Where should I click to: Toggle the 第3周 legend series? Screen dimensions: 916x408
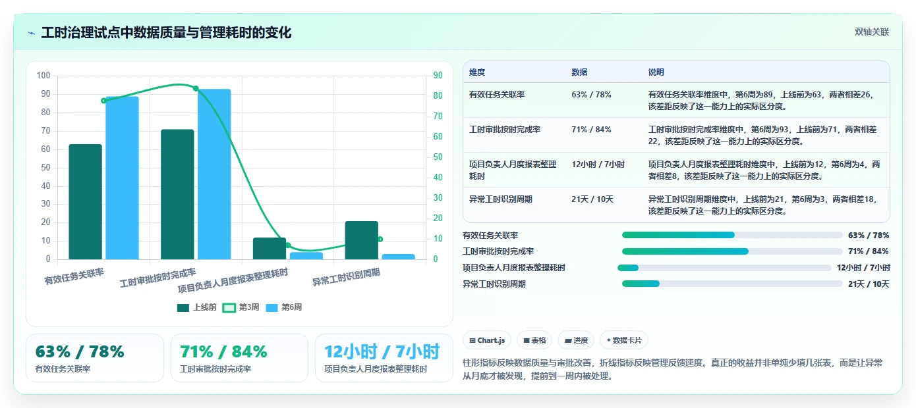click(241, 307)
